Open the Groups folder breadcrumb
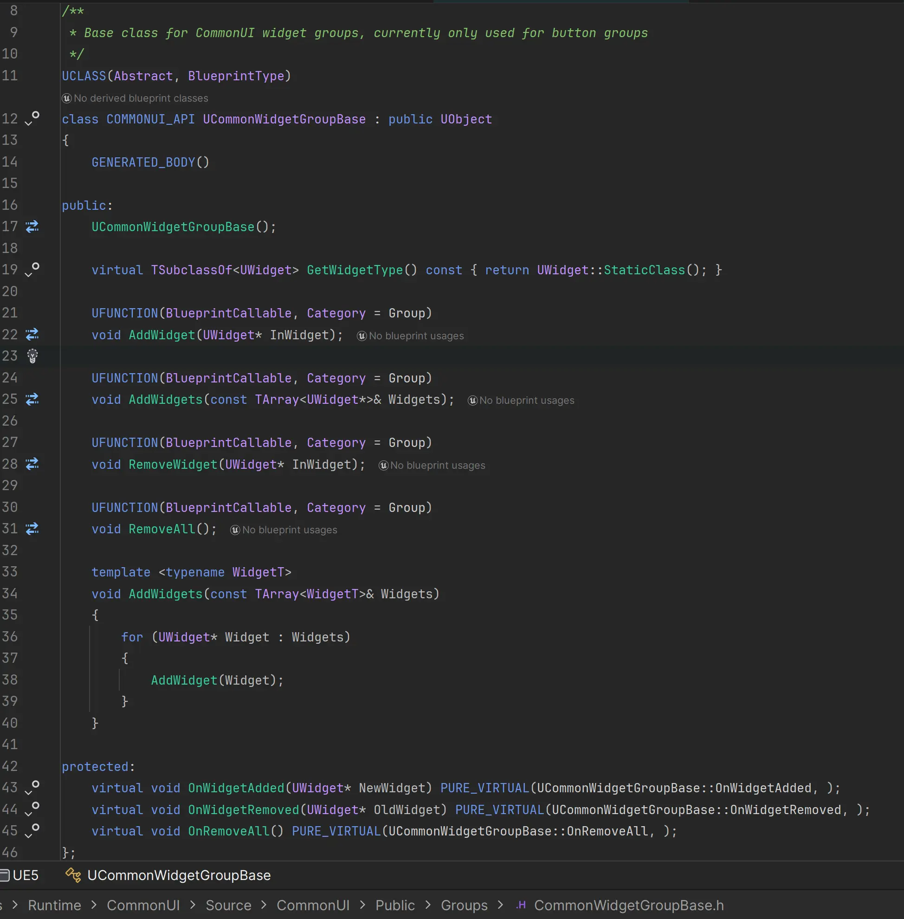Viewport: 904px width, 919px height. point(464,905)
